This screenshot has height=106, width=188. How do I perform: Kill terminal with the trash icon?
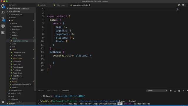tap(179, 91)
